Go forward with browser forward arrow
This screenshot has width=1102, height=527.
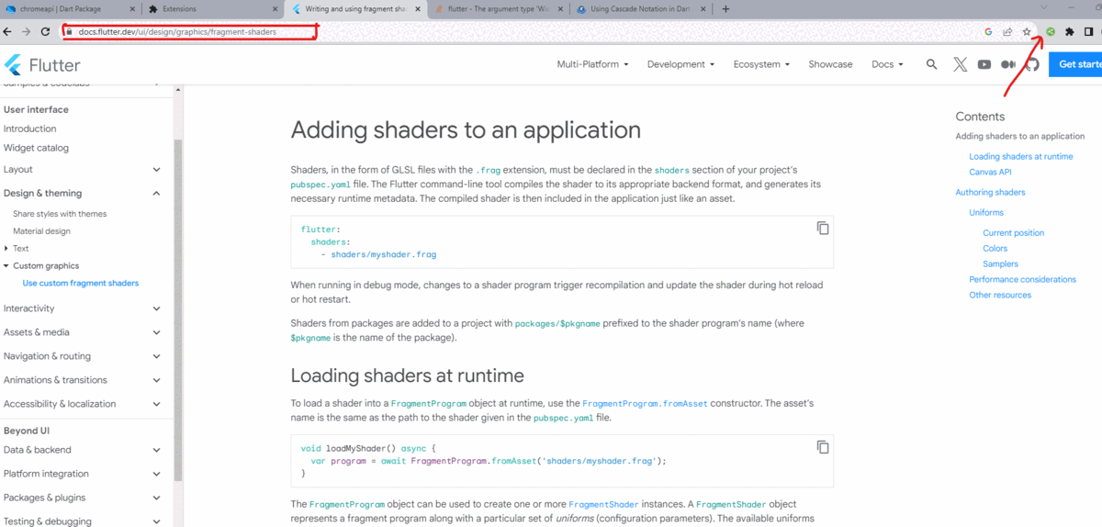coord(27,31)
